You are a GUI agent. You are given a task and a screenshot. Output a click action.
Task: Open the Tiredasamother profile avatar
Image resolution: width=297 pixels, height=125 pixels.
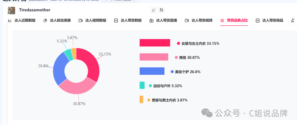(11, 11)
